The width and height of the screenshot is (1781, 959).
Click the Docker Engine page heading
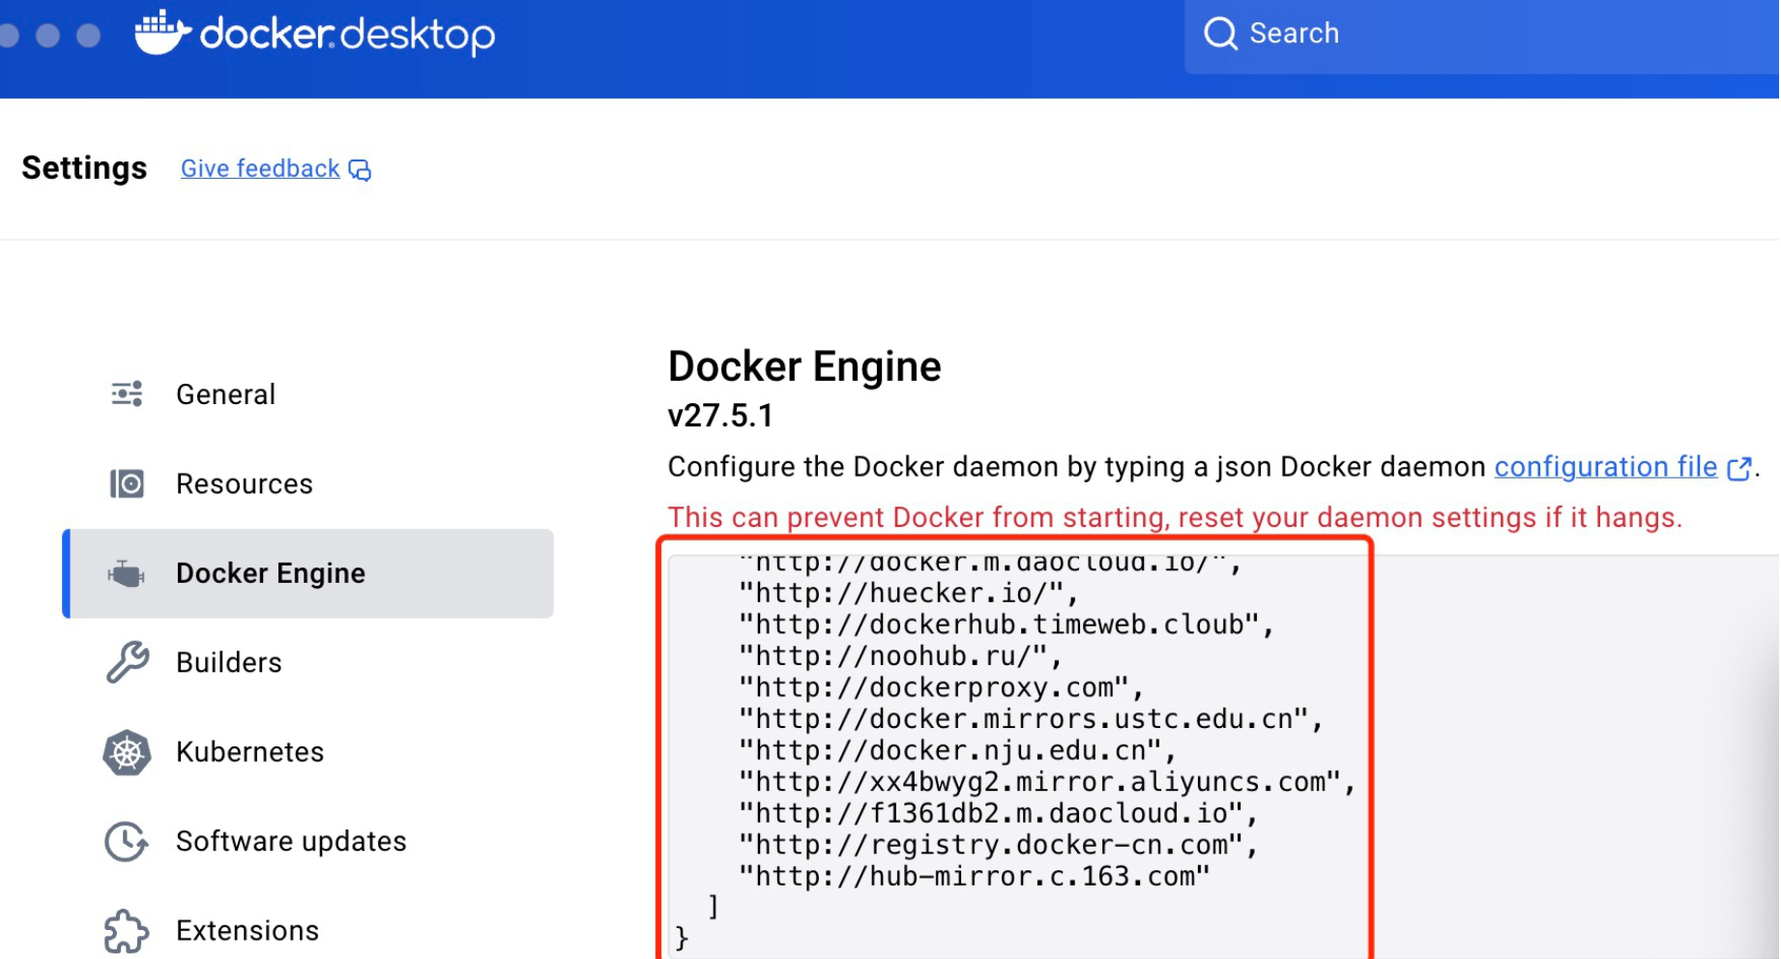tap(804, 366)
